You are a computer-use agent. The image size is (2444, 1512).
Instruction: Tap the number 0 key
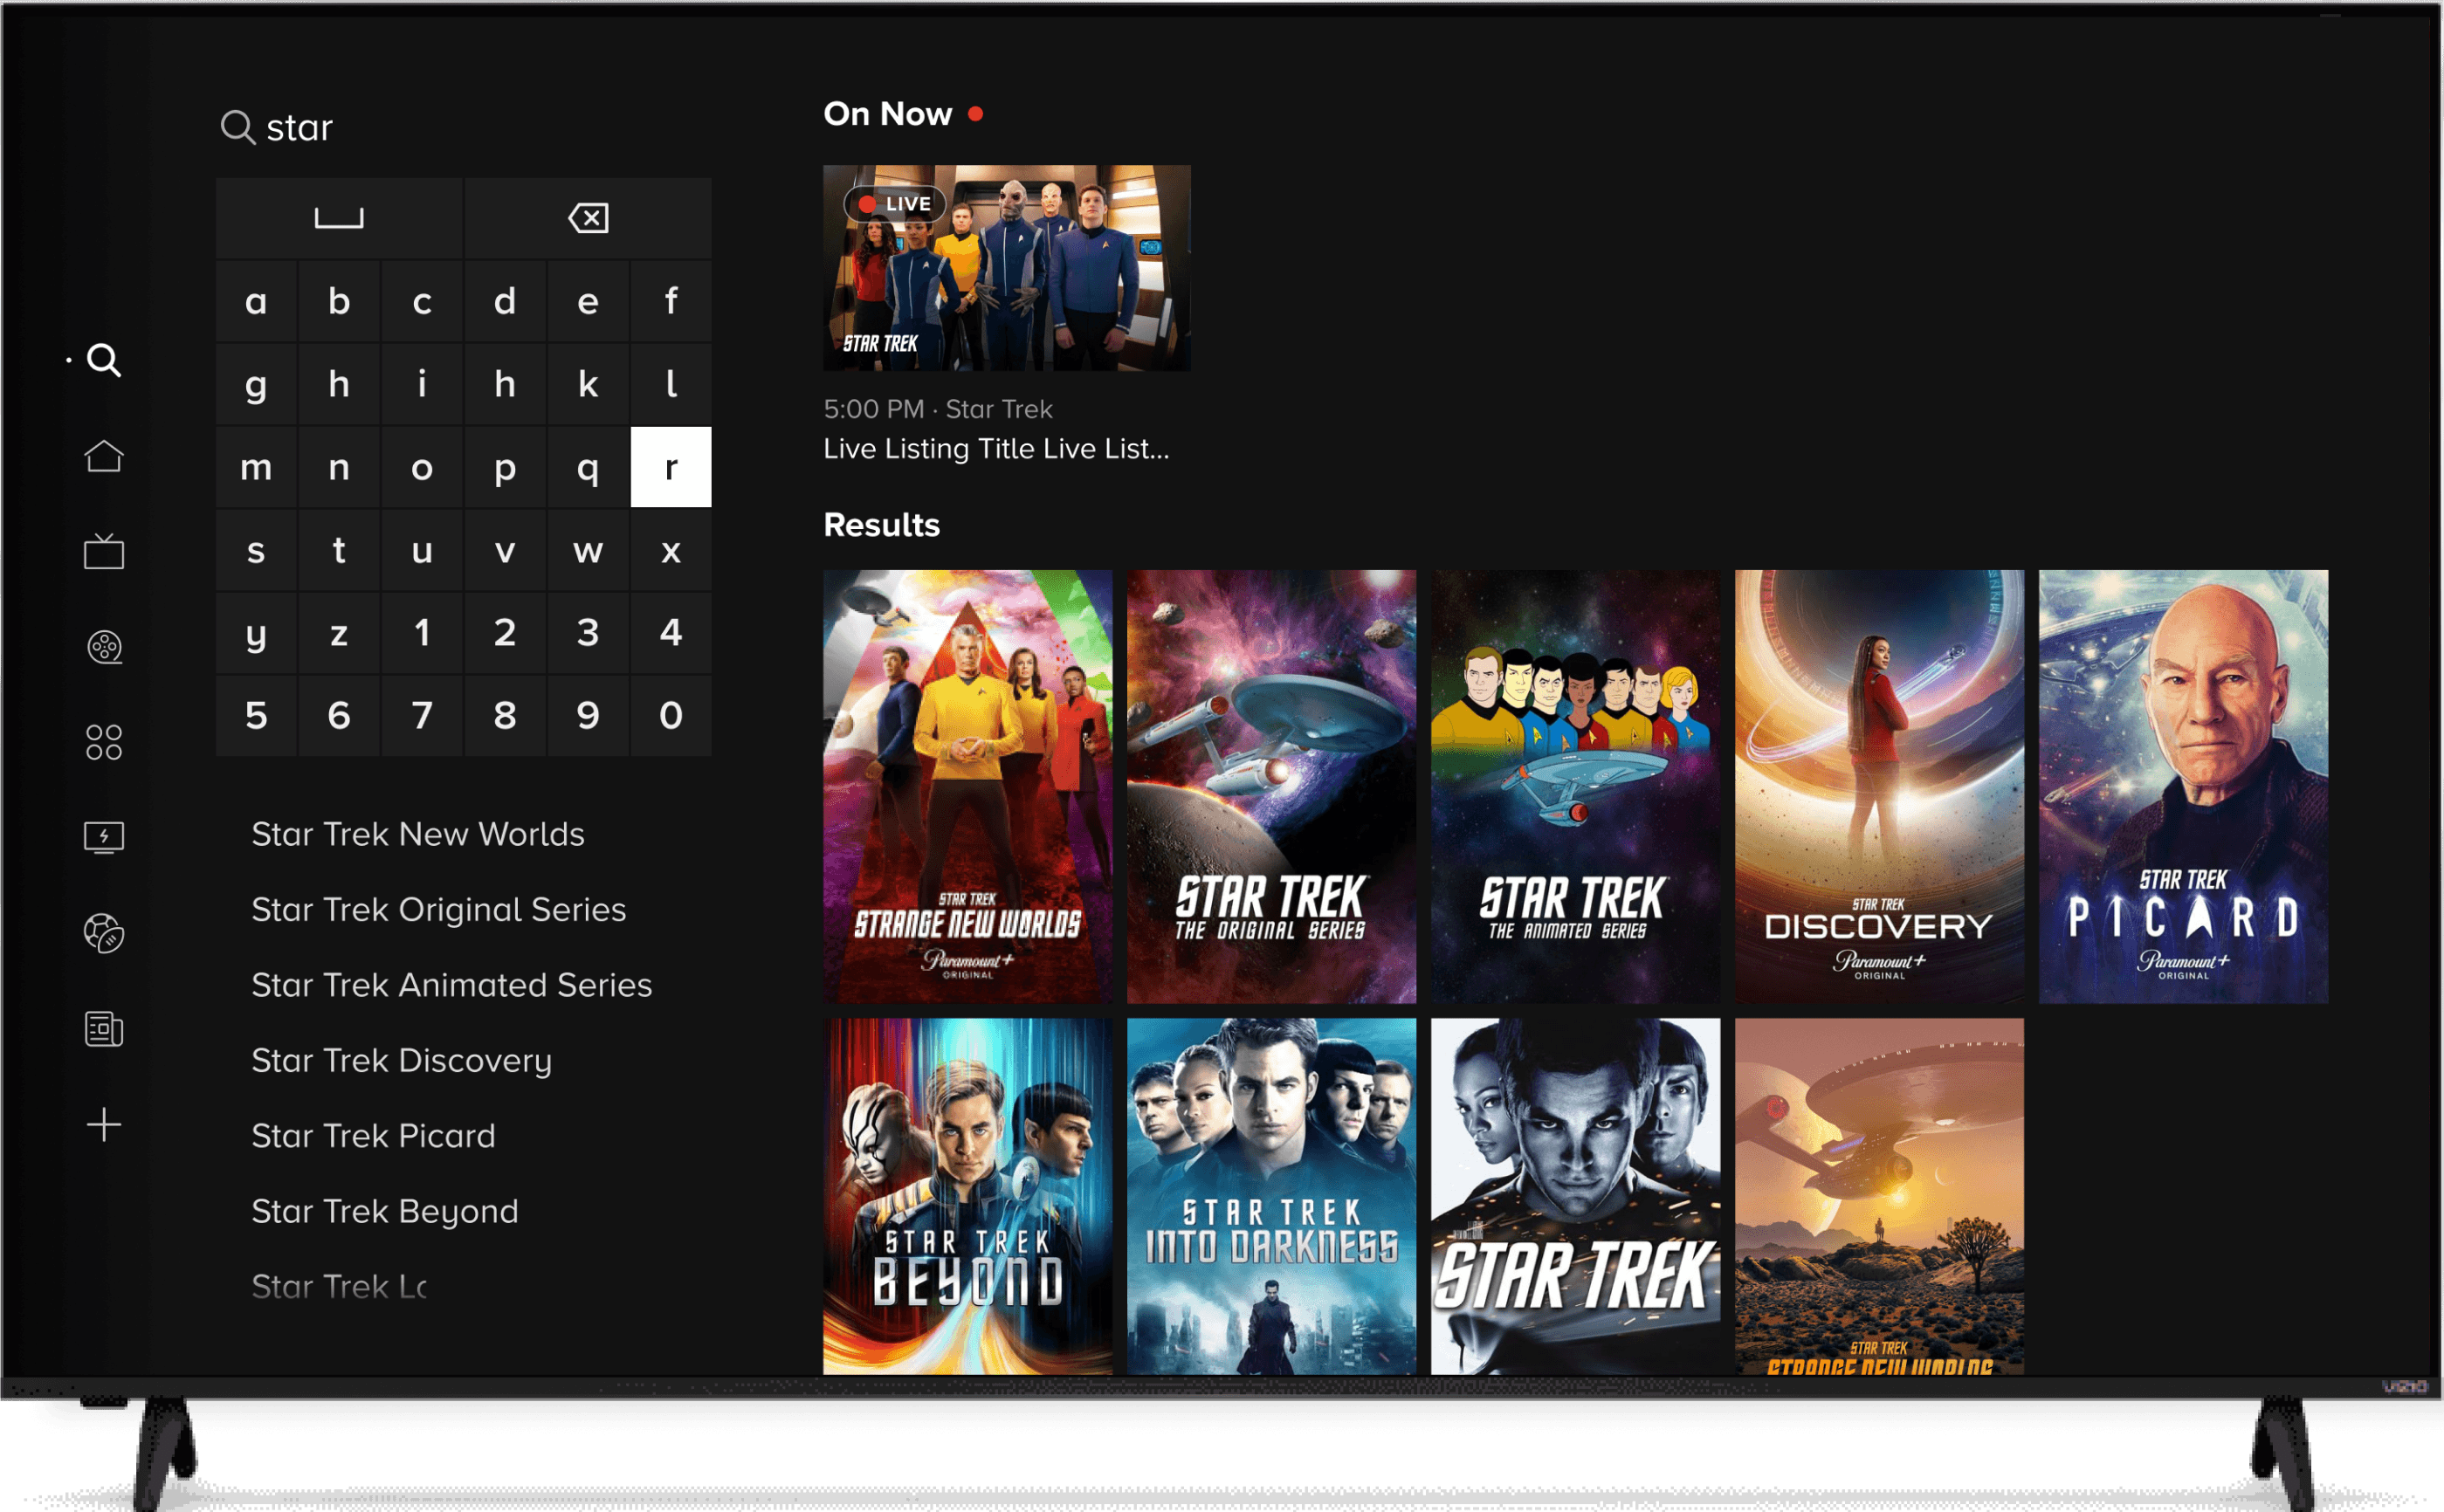[x=671, y=716]
